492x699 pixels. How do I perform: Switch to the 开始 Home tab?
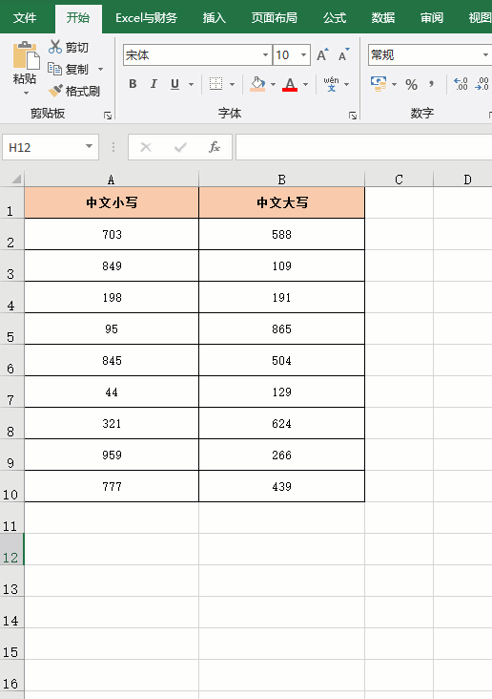78,18
